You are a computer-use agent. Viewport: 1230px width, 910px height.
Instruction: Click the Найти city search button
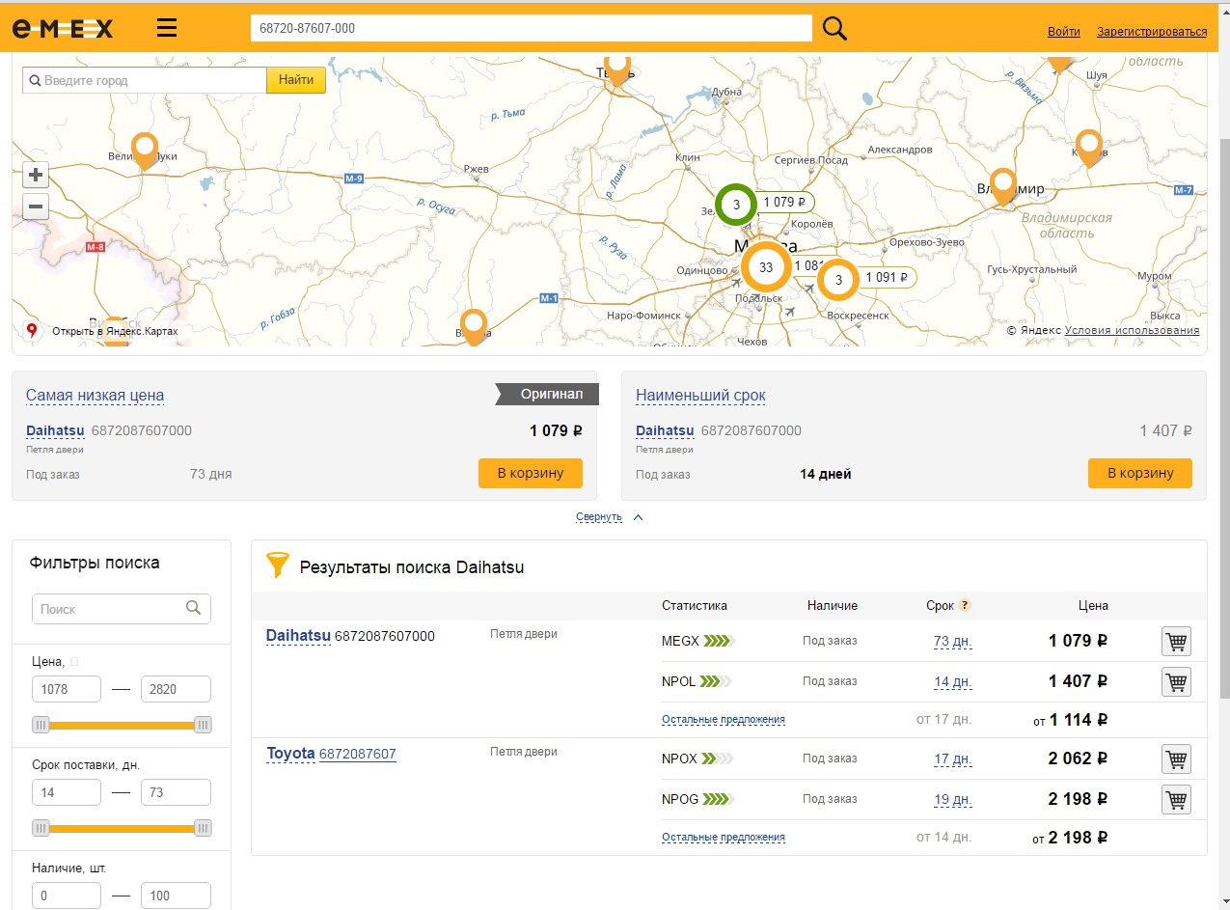pyautogui.click(x=296, y=80)
